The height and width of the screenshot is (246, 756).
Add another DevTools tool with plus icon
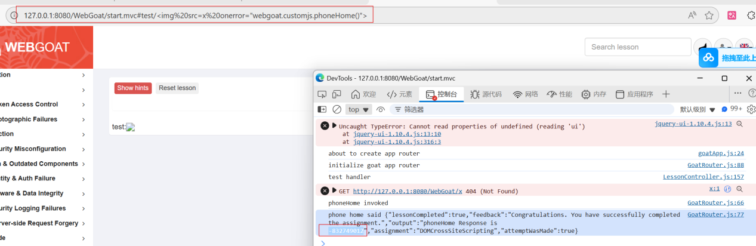[666, 94]
